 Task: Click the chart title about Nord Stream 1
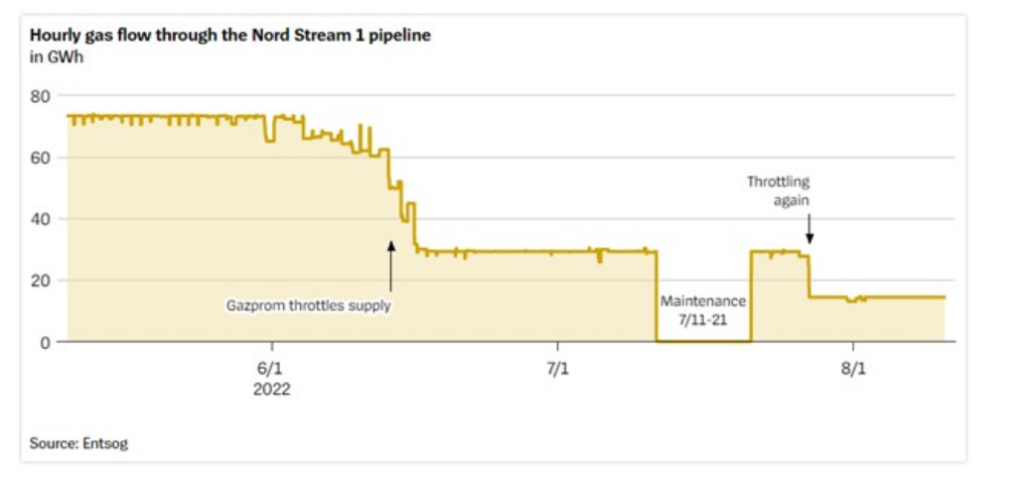(x=230, y=36)
